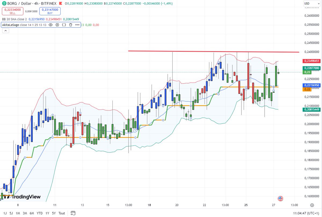Click the 0,22156950 blue basis price label

click(312, 85)
